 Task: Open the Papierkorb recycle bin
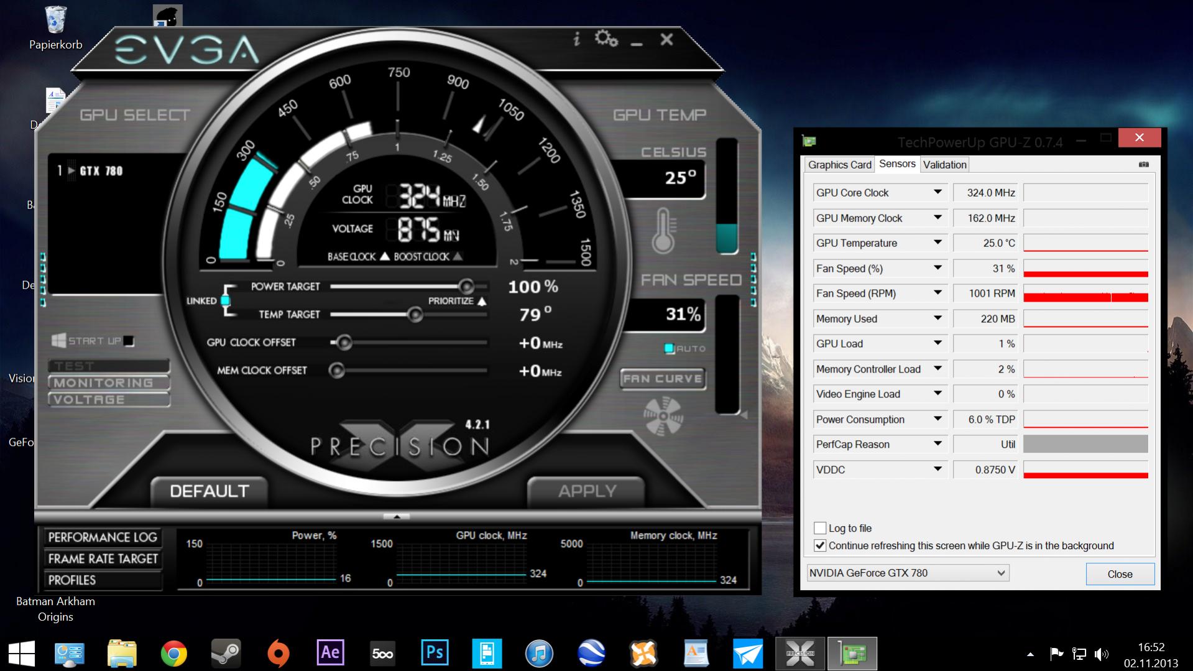[55, 28]
